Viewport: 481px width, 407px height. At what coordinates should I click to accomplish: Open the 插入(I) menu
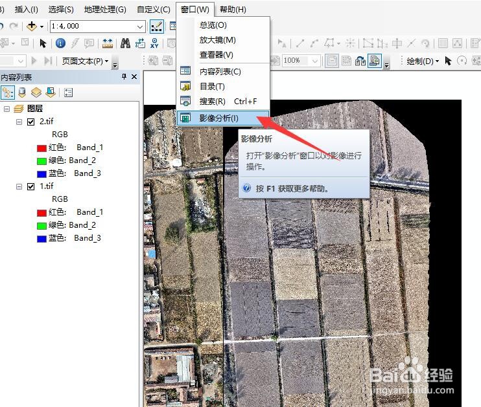click(x=27, y=10)
